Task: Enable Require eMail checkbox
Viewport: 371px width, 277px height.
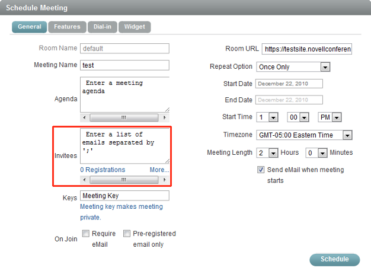Action: point(86,234)
